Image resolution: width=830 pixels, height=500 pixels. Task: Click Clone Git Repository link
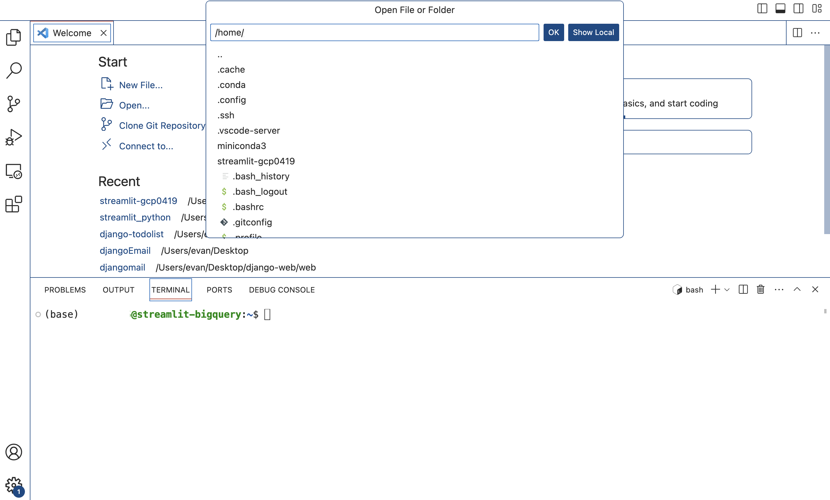tap(162, 126)
